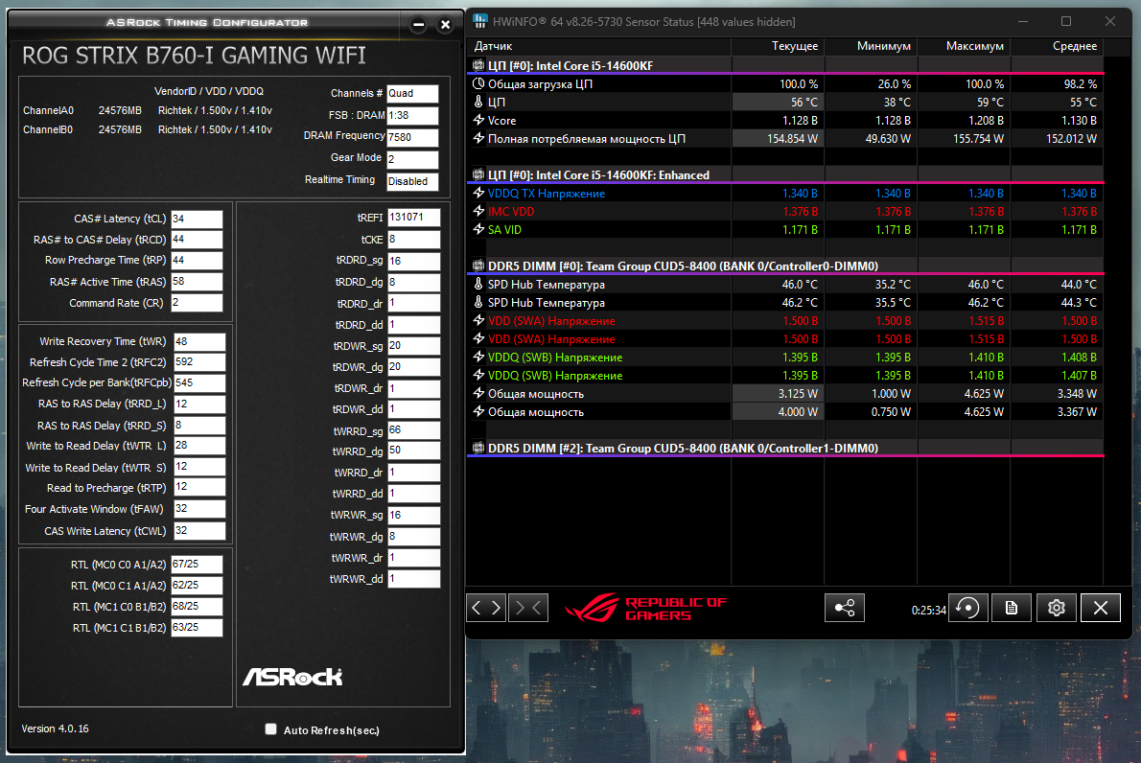Click the elapsed time 0:25:34 label

pos(928,610)
